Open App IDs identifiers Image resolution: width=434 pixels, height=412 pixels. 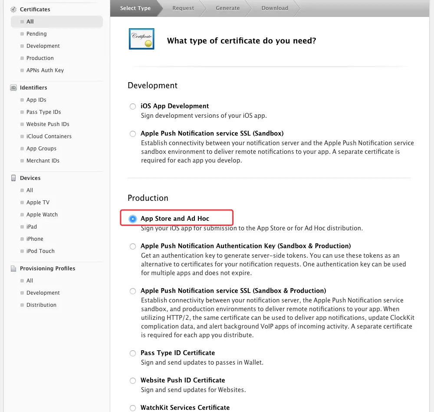coord(36,100)
